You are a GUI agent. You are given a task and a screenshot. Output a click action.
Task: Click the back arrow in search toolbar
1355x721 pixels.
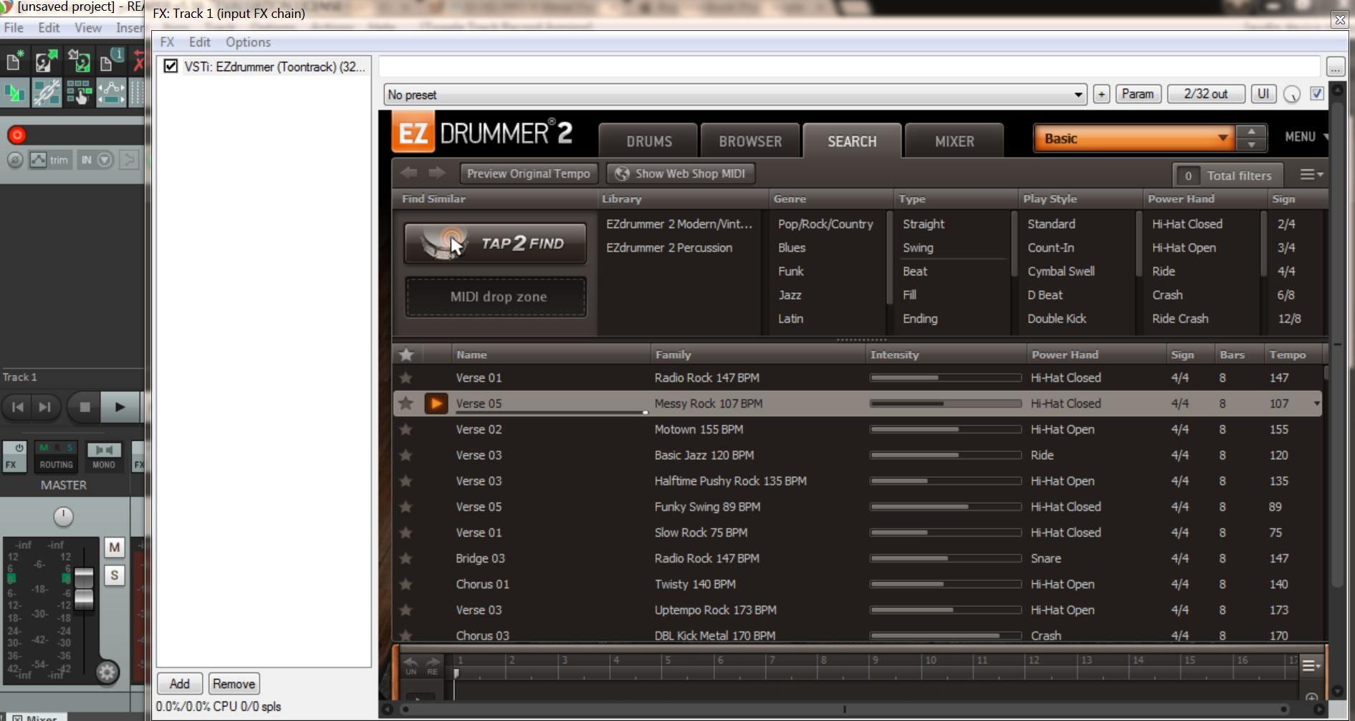[409, 173]
